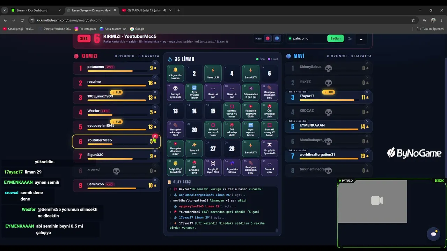The width and height of the screenshot is (447, 251).
Task: Join the blue team circle
Action: (277, 38)
